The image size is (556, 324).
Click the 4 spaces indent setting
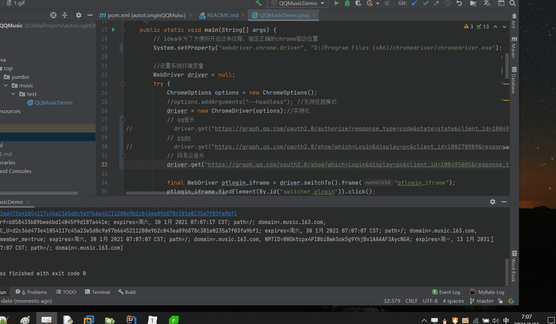pyautogui.click(x=453, y=301)
